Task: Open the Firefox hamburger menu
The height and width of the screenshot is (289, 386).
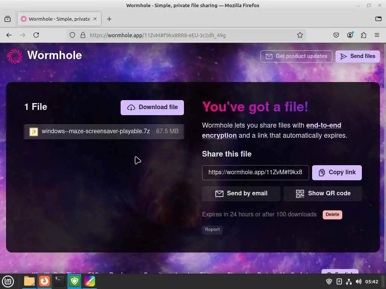Action: click(377, 35)
